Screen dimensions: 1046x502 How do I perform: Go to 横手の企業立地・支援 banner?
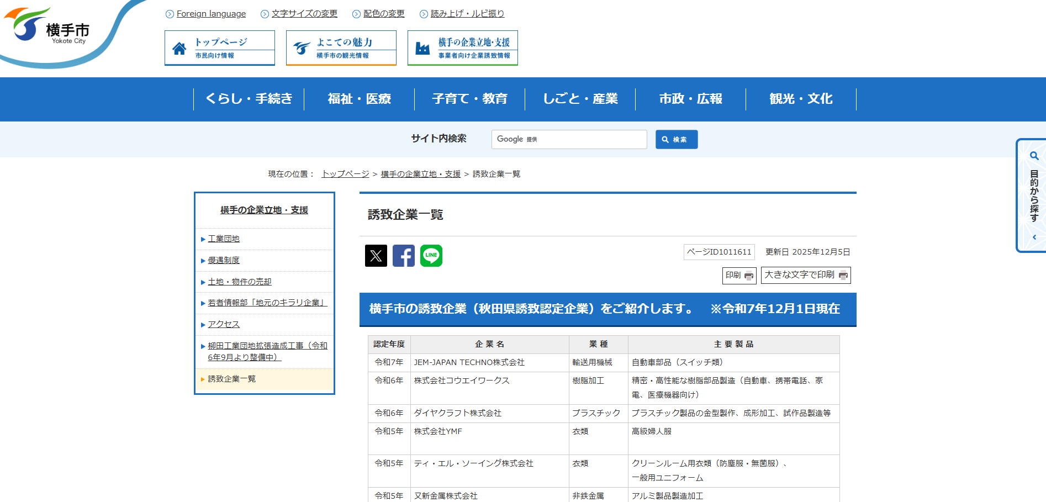point(463,48)
